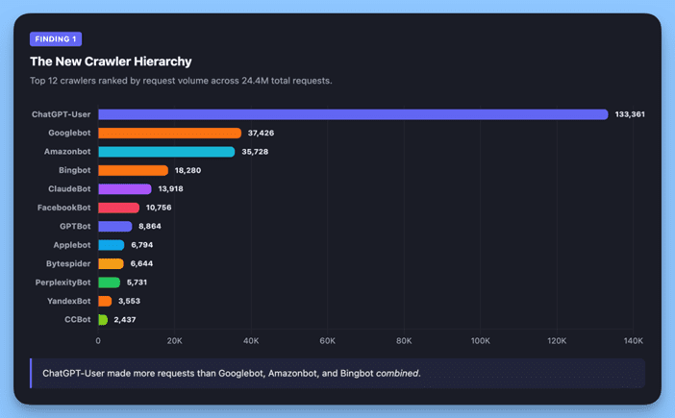Click the blue Applebot bar
The image size is (675, 418).
(111, 245)
